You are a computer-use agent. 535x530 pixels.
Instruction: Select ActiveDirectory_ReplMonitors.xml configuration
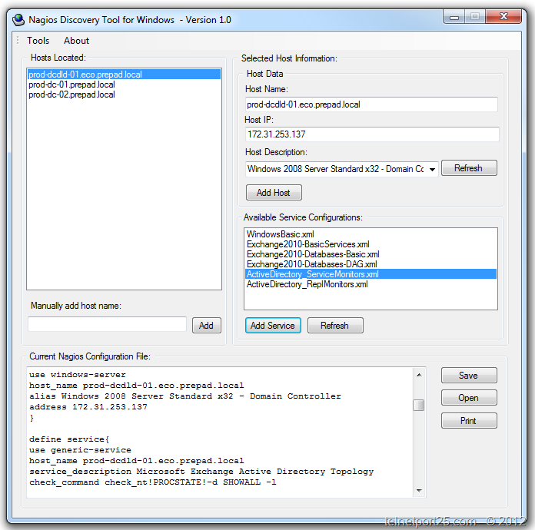pyautogui.click(x=371, y=284)
